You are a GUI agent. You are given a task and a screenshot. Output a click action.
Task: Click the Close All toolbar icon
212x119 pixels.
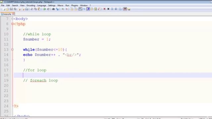pos(23,9)
